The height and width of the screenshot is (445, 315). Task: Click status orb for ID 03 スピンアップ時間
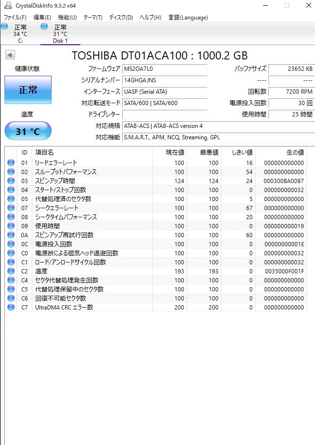11,181
